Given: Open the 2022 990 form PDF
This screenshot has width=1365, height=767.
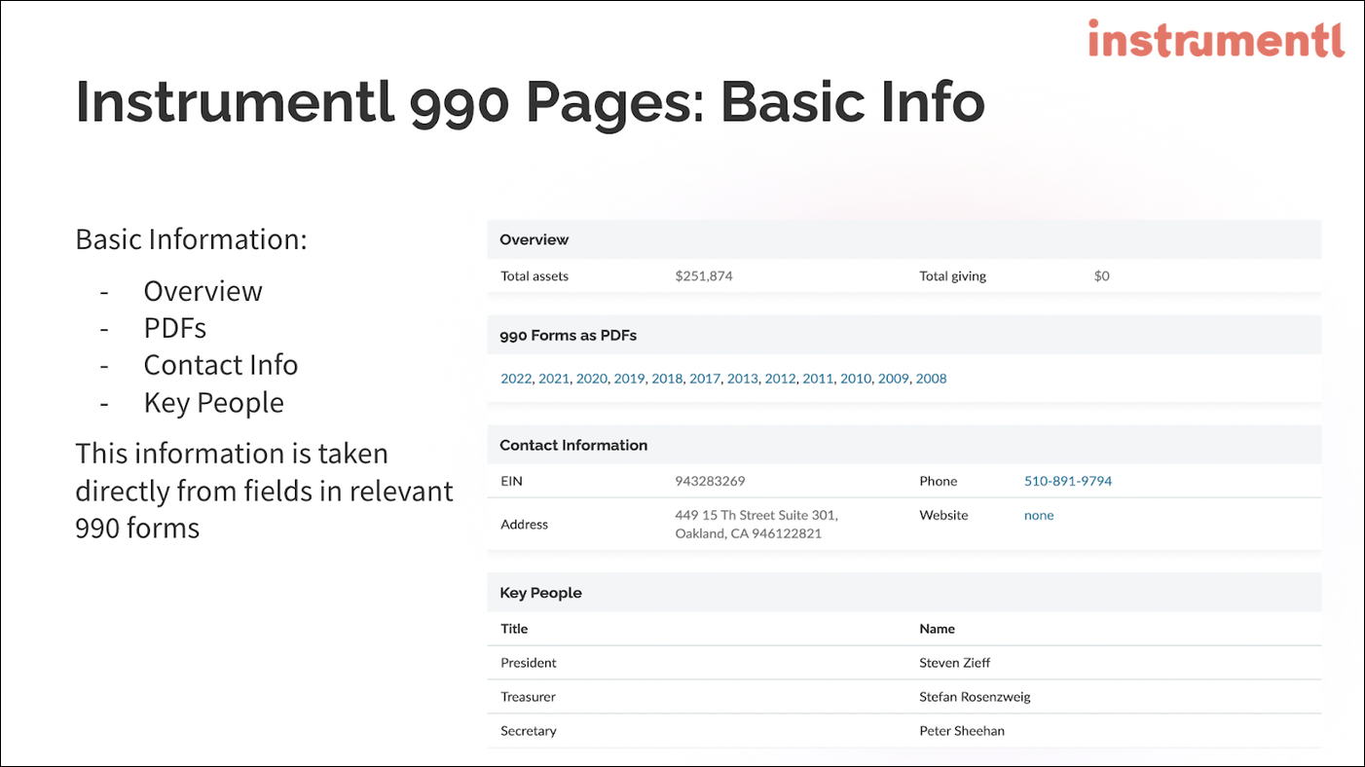Looking at the screenshot, I should click(x=516, y=379).
